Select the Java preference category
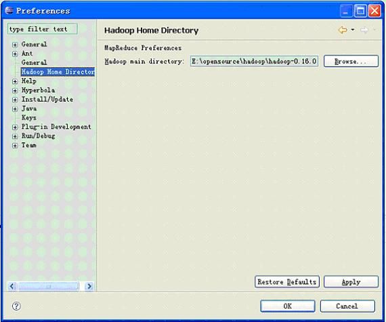Screen dimensions: 386x322 29,108
